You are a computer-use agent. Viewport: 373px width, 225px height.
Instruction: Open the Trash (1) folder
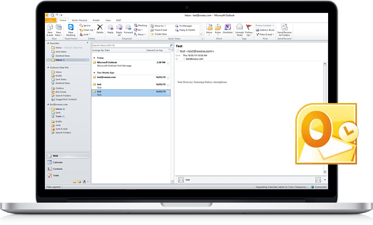pyautogui.click(x=58, y=116)
